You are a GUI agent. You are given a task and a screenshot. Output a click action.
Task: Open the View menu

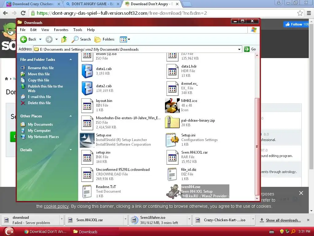[45, 30]
